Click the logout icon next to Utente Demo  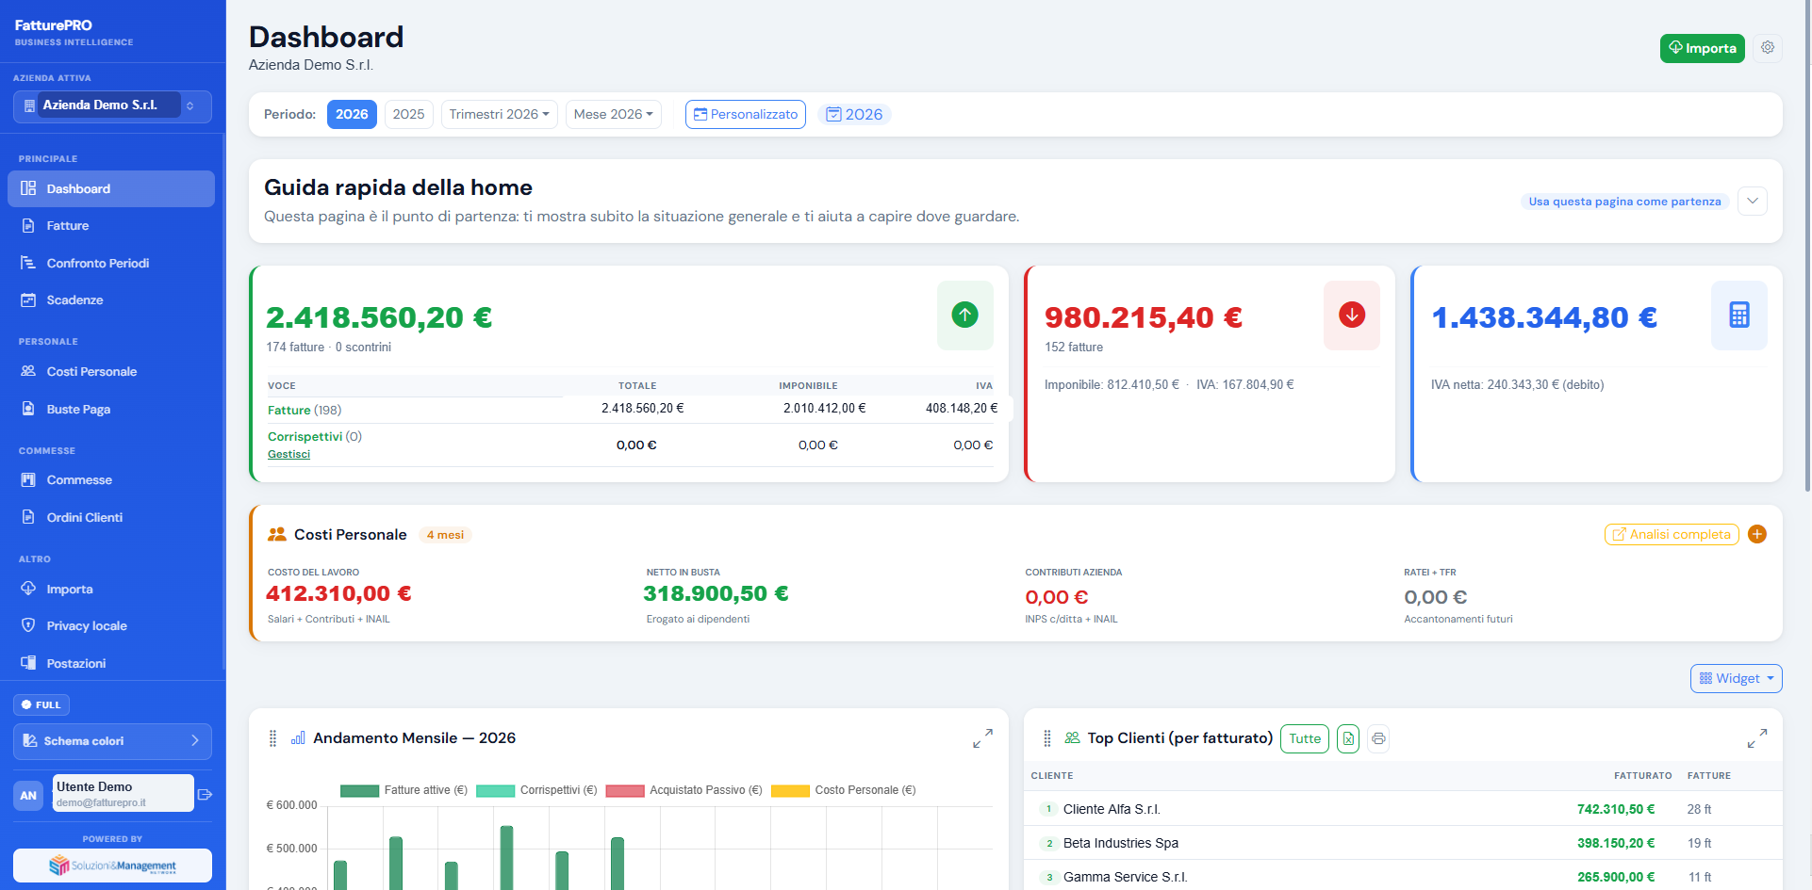tap(205, 795)
